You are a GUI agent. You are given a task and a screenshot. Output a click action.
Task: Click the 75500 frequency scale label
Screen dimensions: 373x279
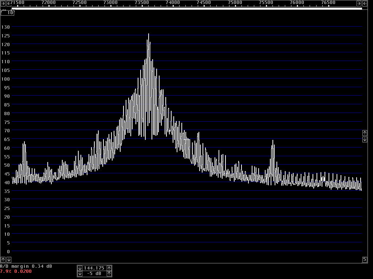tap(266, 3)
